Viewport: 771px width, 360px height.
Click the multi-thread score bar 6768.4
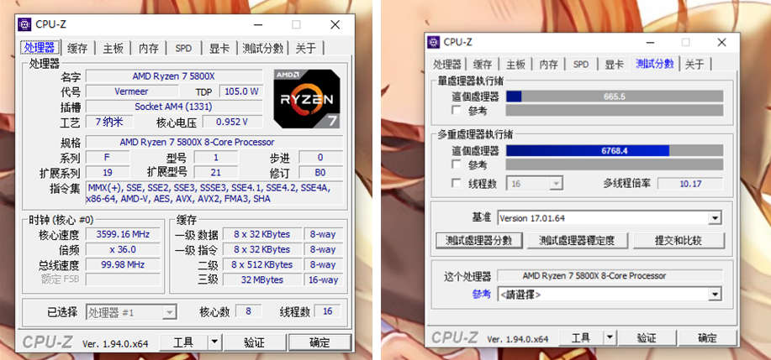614,150
